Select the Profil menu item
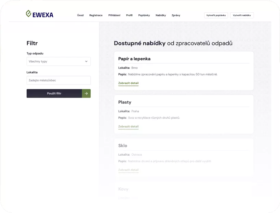Screen dimensions: 280x213 pyautogui.click(x=129, y=15)
